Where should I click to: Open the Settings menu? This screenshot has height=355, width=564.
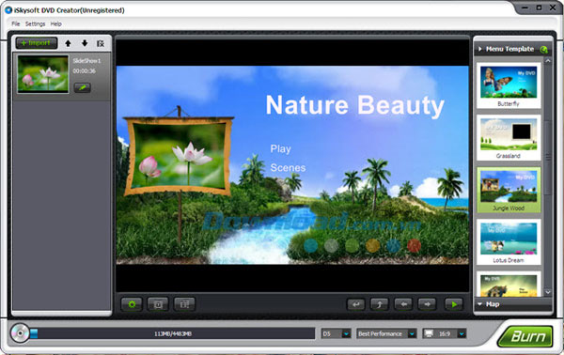pyautogui.click(x=36, y=23)
